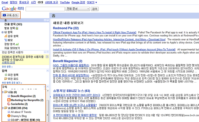The height and width of the screenshot is (122, 199).
Task: Minimize the 관심 등록한 사용자 section
Action: (45, 52)
